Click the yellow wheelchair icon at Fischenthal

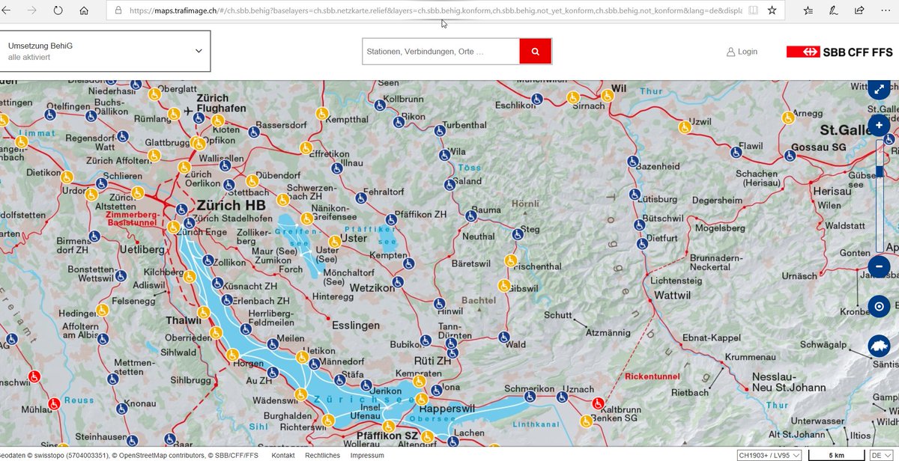coord(510,260)
